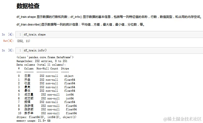This screenshot has width=203, height=123.
Task: Click the 换手率 column row
Action: (x=47, y=113)
